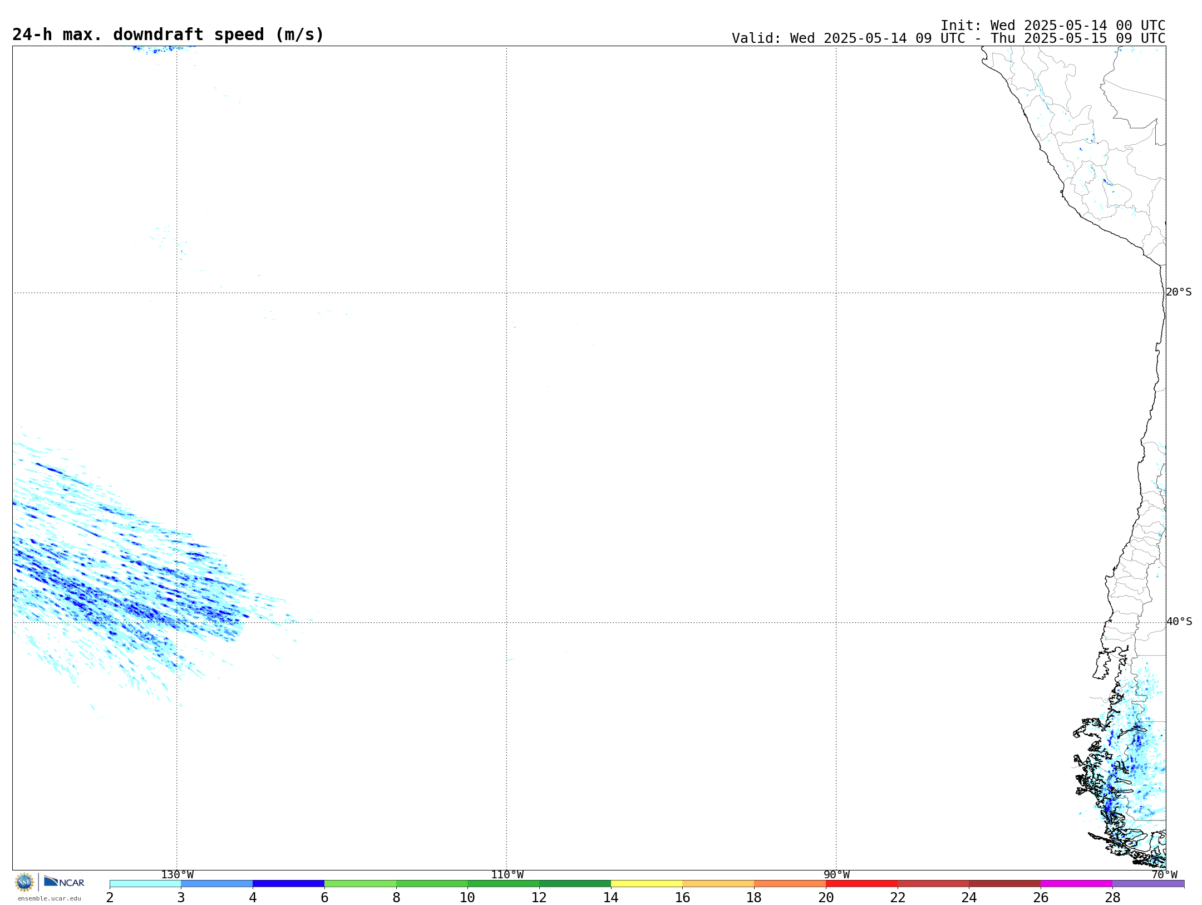
Task: Select the light blue 3-4 colorbar swatch
Action: coord(217,884)
